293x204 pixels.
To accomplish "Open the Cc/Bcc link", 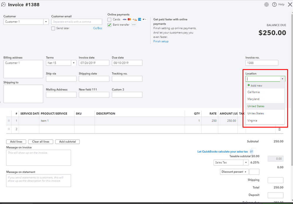I will click(x=98, y=28).
